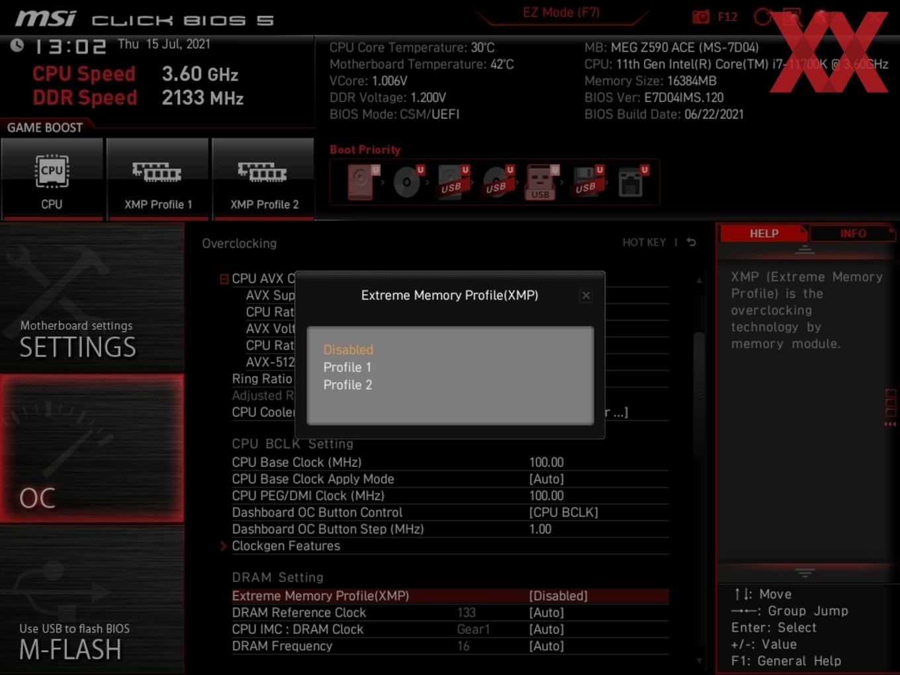Open Dashboard OC Button Control CPU BCLK value
Viewport: 900px width, 675px height.
click(x=564, y=513)
